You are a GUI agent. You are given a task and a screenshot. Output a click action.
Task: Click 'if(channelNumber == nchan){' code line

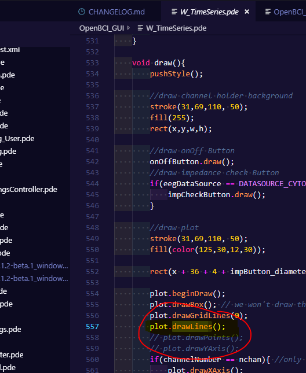click(210, 360)
